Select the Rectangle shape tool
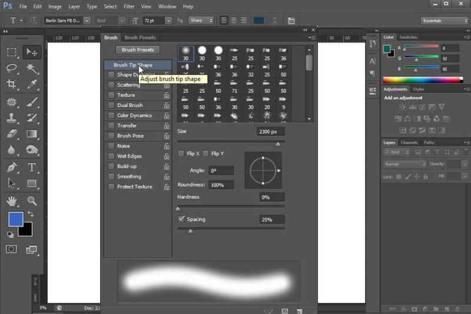Image resolution: width=471 pixels, height=314 pixels. [32, 183]
